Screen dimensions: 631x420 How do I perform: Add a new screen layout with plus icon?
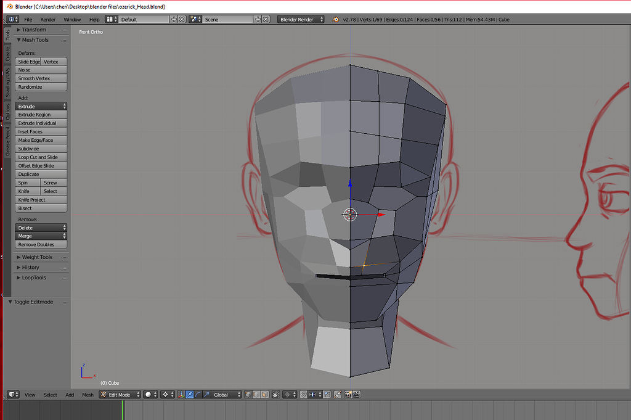(x=174, y=19)
